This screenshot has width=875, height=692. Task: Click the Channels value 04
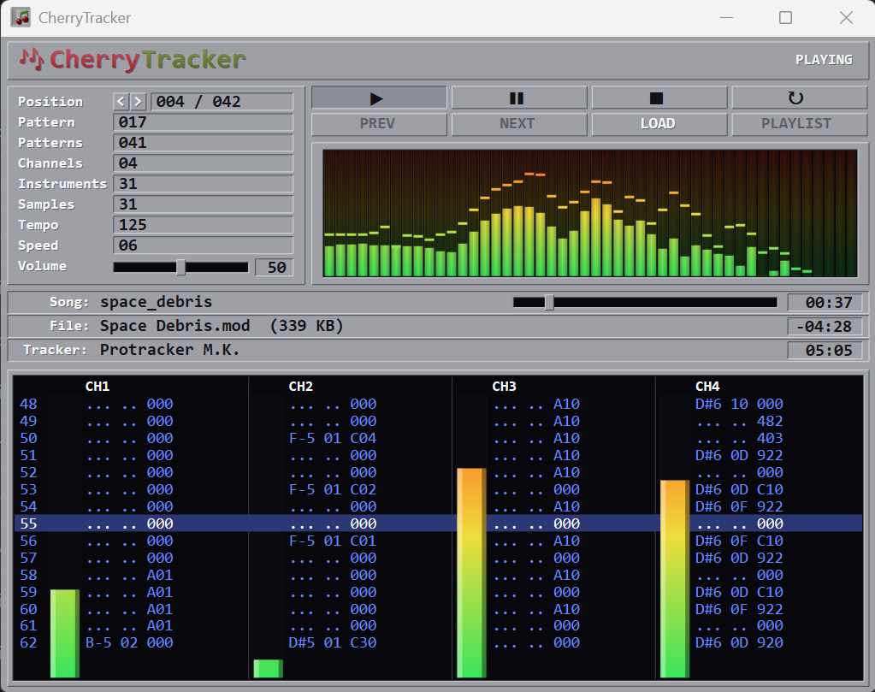click(x=203, y=163)
